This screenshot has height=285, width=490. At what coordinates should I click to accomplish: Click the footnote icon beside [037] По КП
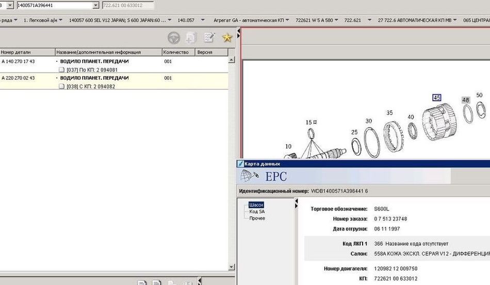(x=62, y=70)
